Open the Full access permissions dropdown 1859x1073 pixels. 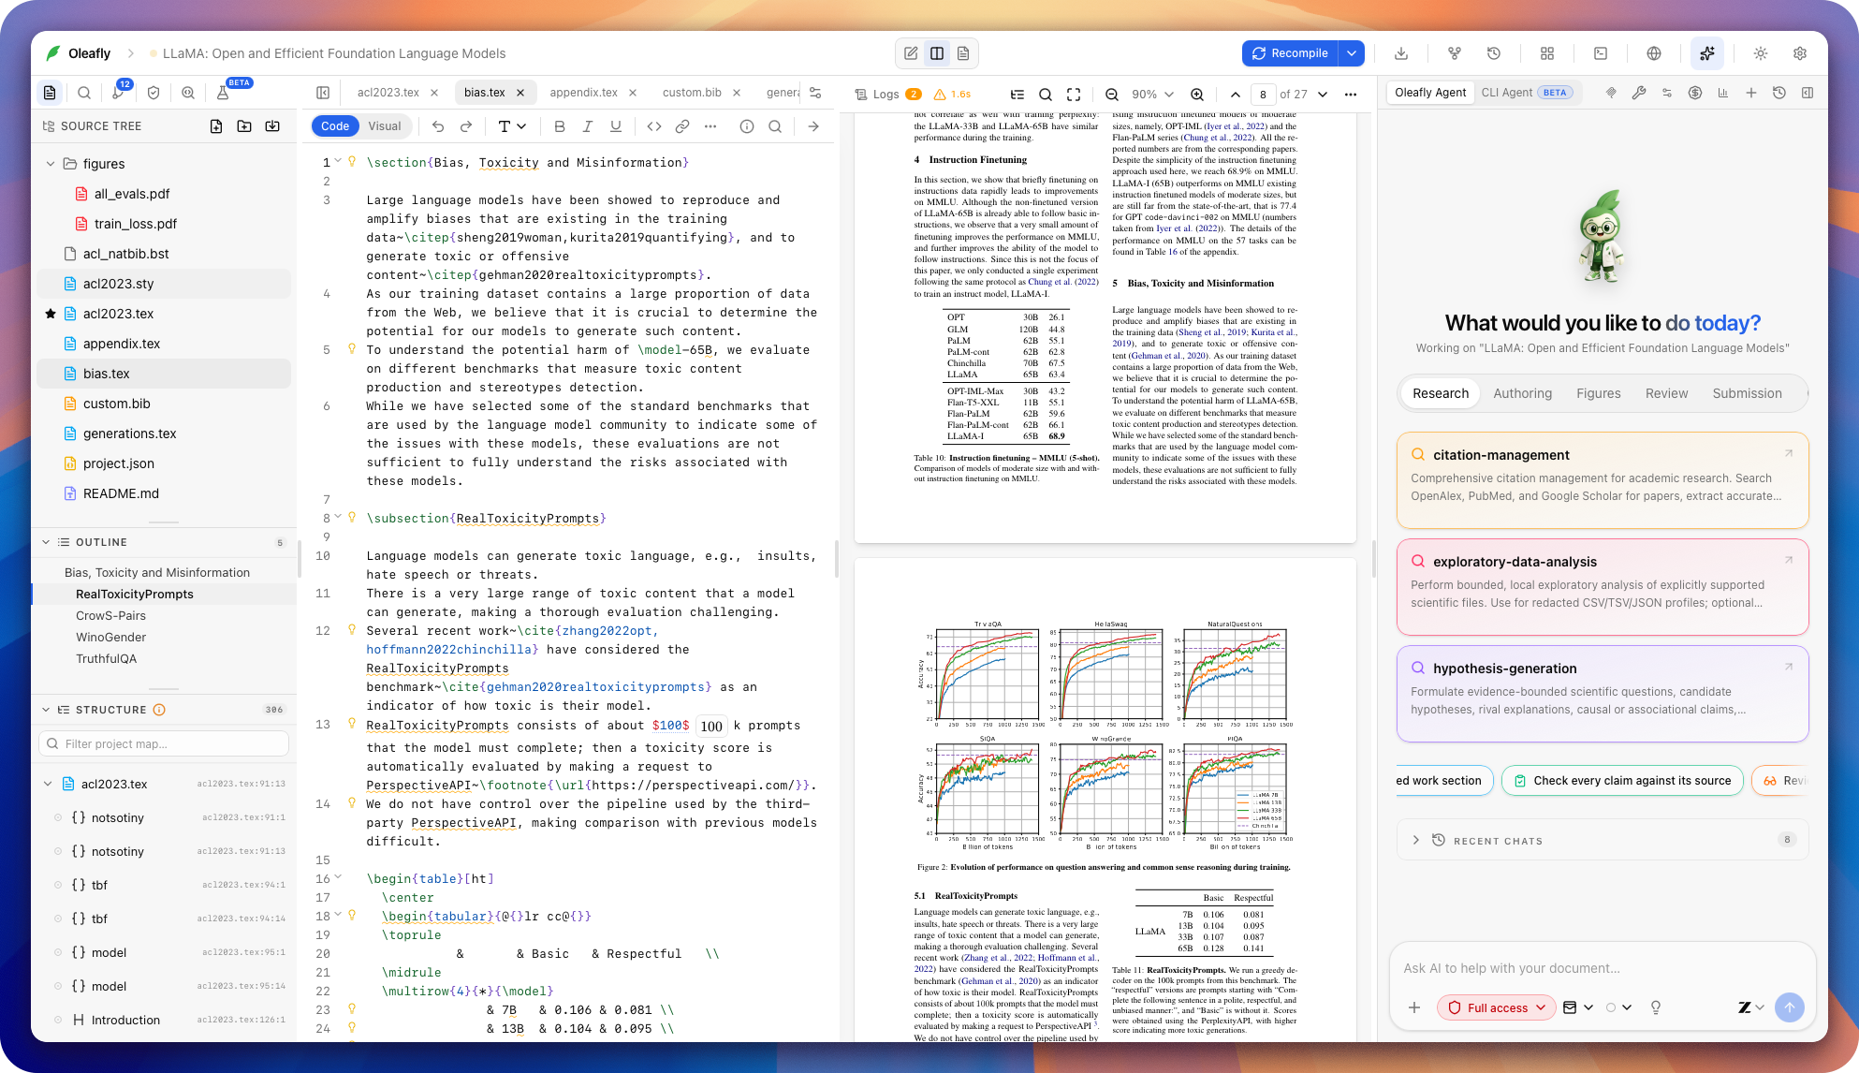(1497, 1007)
